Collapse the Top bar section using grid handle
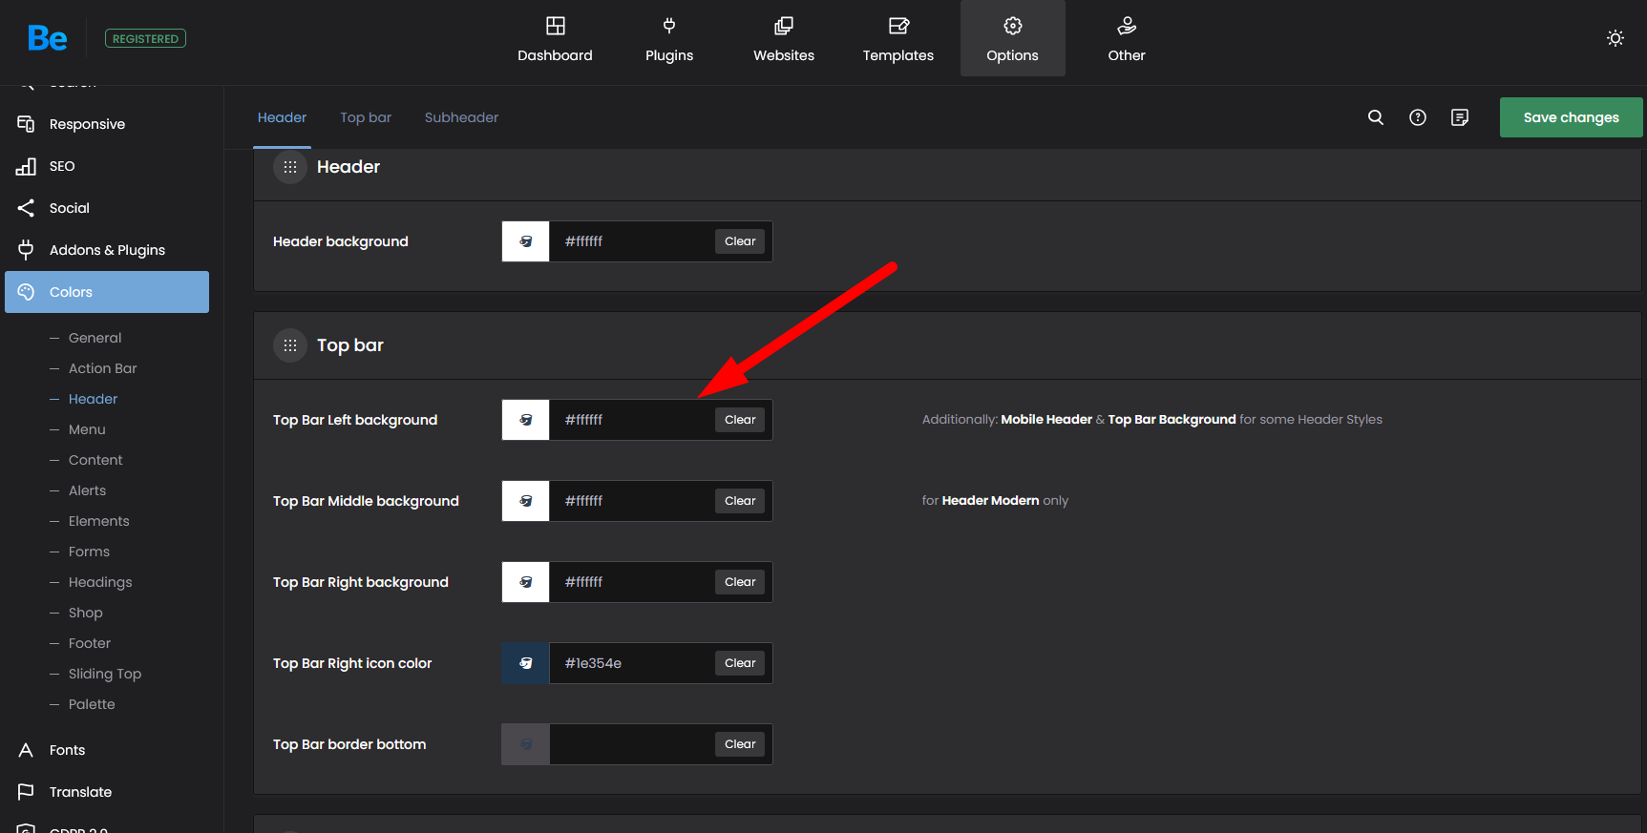 290,345
